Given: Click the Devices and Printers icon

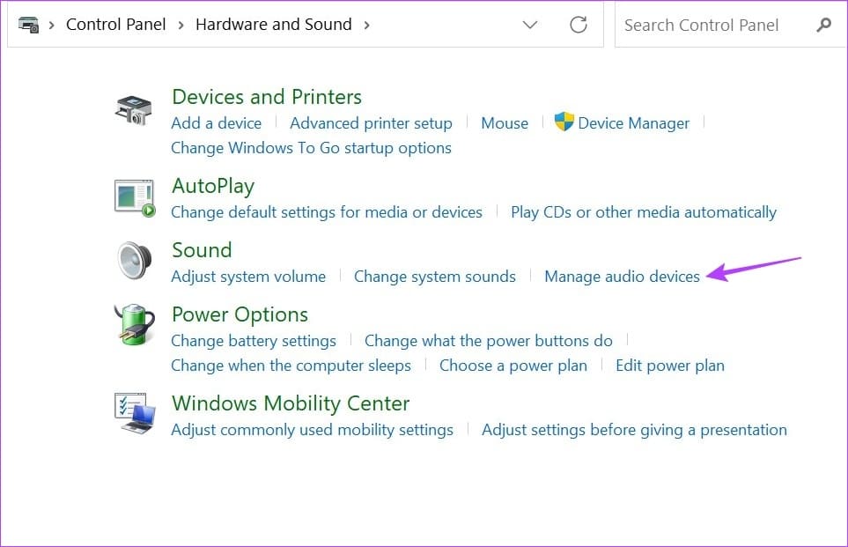Looking at the screenshot, I should coord(134,110).
